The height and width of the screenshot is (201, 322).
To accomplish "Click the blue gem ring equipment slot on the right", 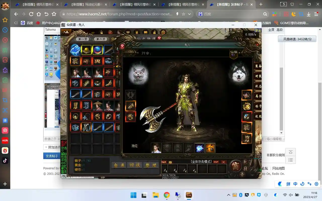I will pyautogui.click(x=247, y=117).
